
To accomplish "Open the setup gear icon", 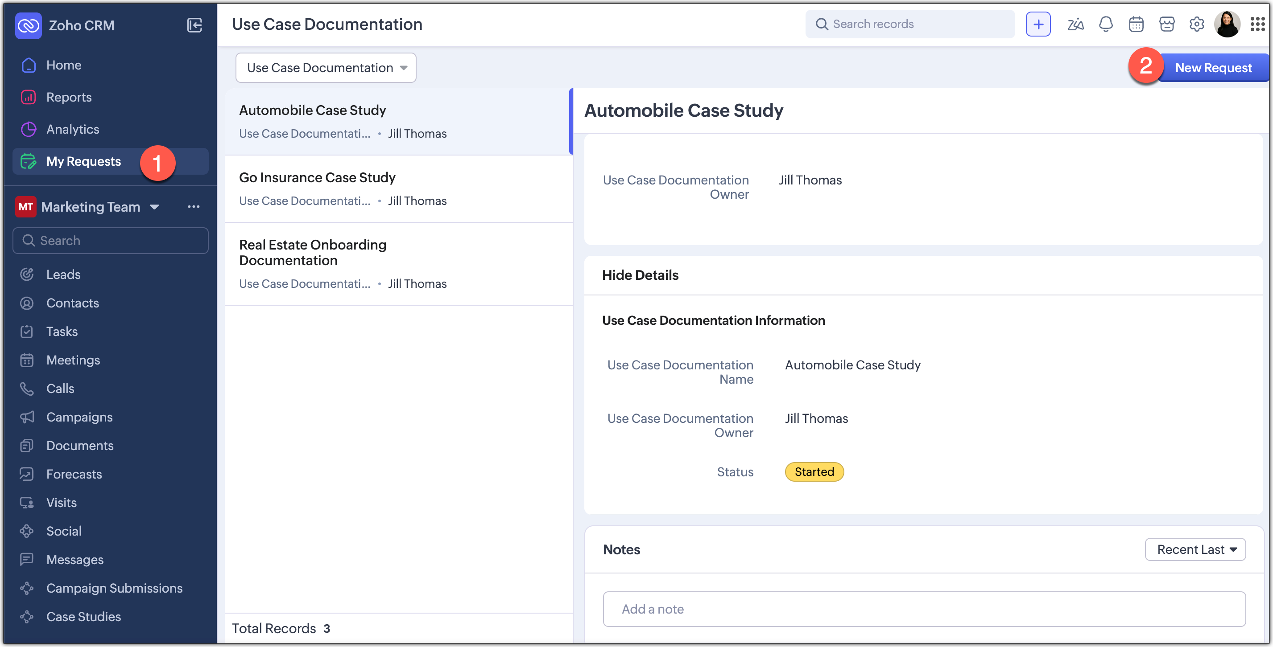I will coord(1196,24).
